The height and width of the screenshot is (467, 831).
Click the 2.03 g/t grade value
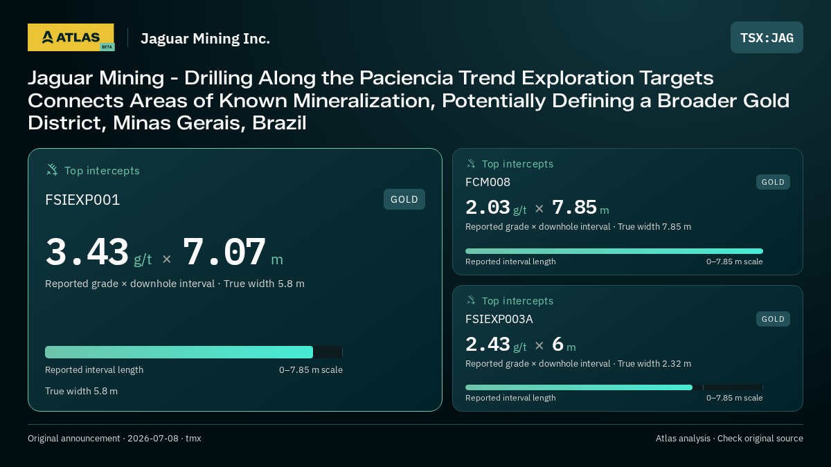[x=496, y=207]
